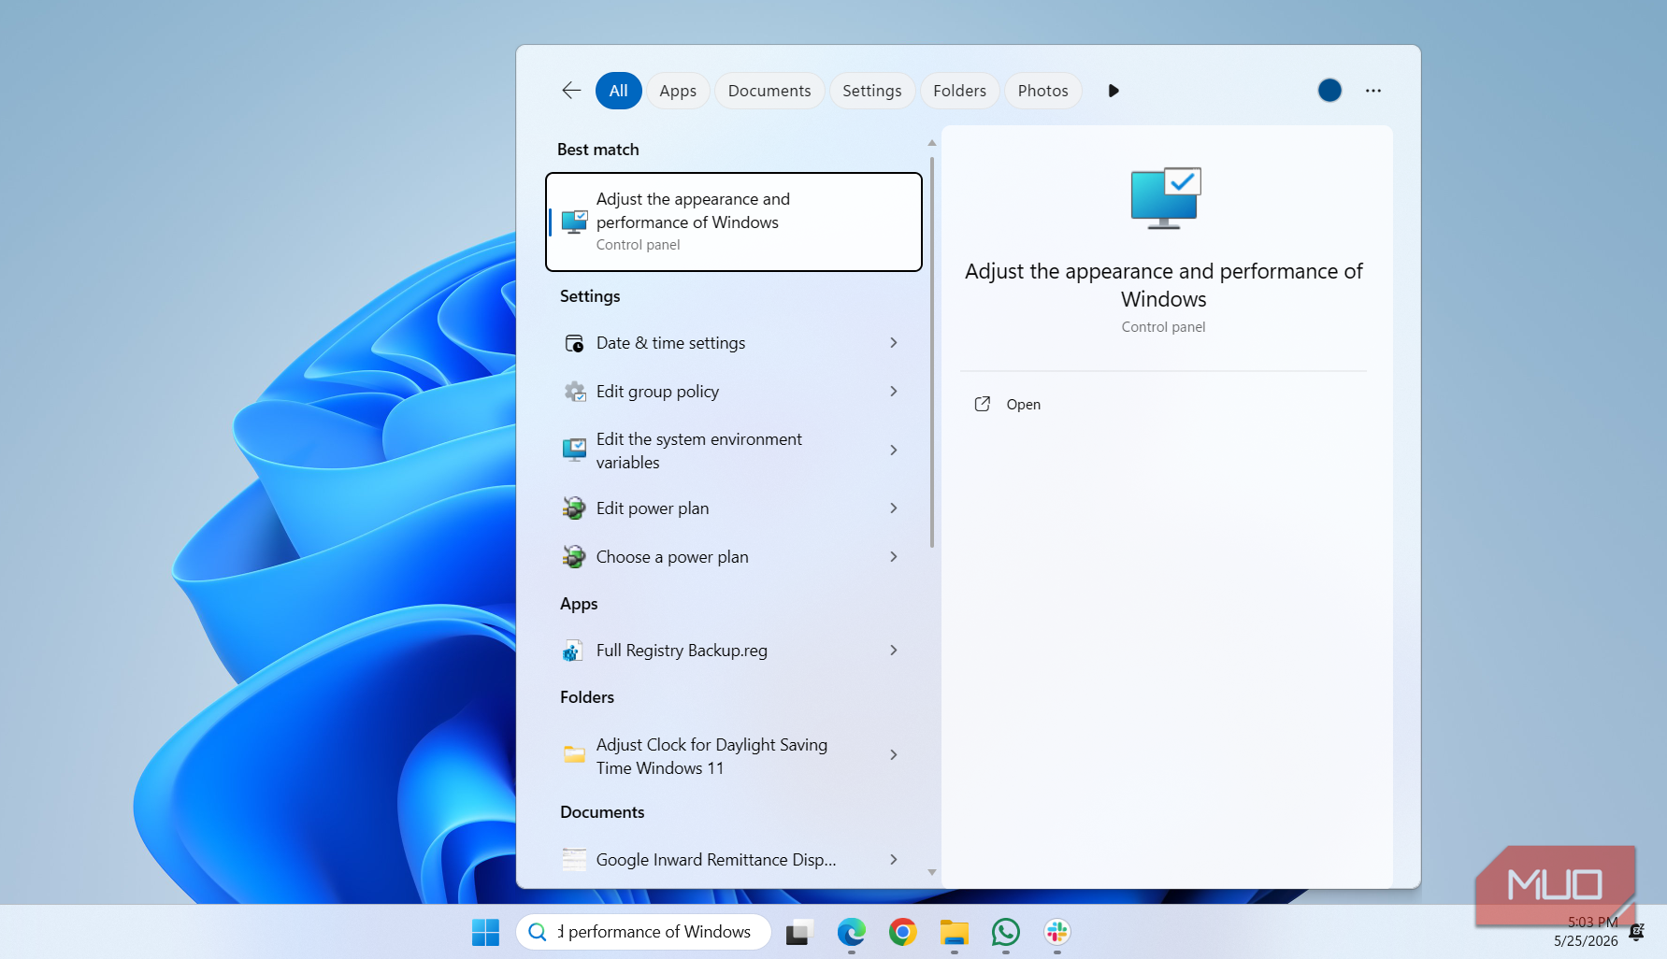Open WhatsApp from the taskbar
Screen dimensions: 1667x959
click(x=1005, y=932)
